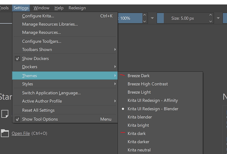Increase brush size with the up arrow
Image resolution: width=227 pixels, height=154 pixels.
click(x=211, y=15)
